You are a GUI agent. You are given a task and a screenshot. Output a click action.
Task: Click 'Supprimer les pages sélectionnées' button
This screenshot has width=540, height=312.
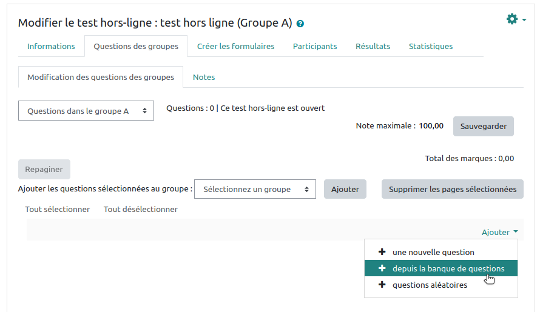pos(452,189)
